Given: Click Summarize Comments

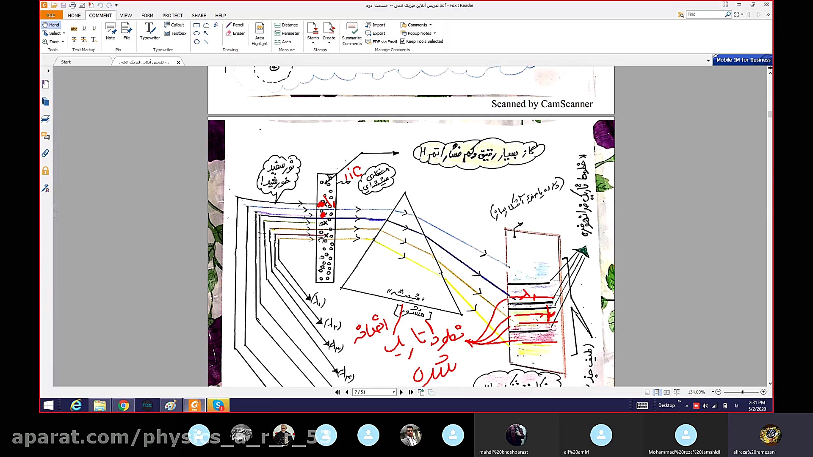Looking at the screenshot, I should [x=352, y=34].
